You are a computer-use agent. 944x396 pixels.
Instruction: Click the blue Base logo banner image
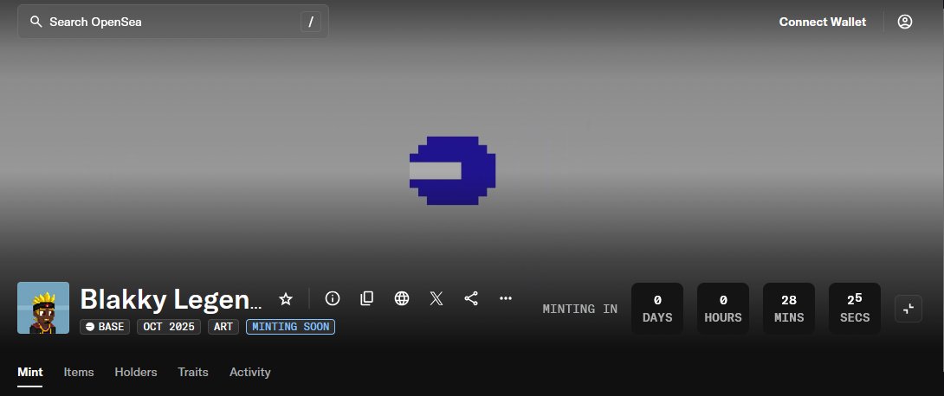[x=453, y=170]
